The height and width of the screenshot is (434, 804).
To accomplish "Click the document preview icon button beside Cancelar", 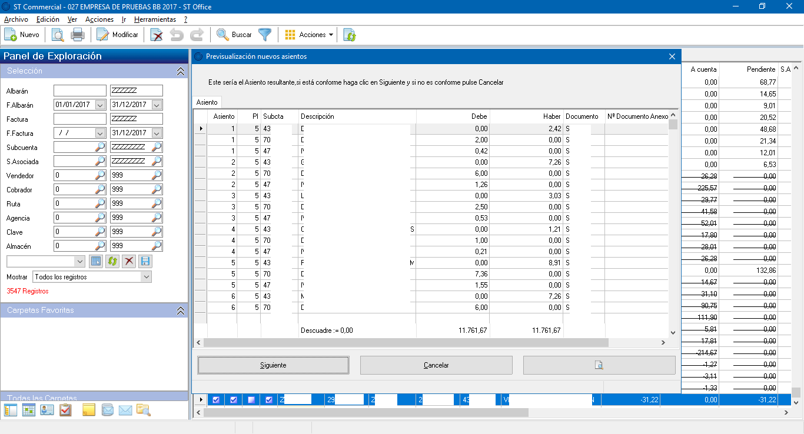I will click(599, 365).
